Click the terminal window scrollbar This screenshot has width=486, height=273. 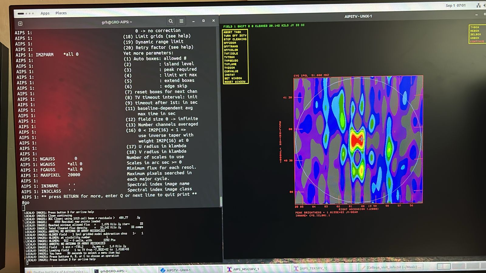(221, 201)
